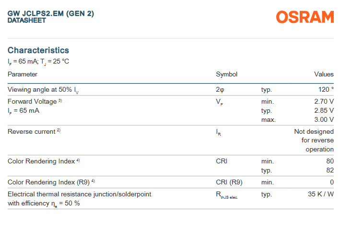Click the 2.70 V minimum forward voltage

coord(323,101)
